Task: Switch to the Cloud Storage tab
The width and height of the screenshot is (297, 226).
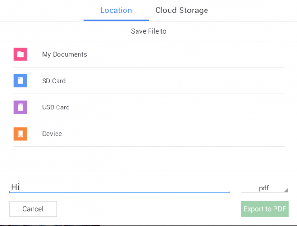Action: tap(182, 11)
